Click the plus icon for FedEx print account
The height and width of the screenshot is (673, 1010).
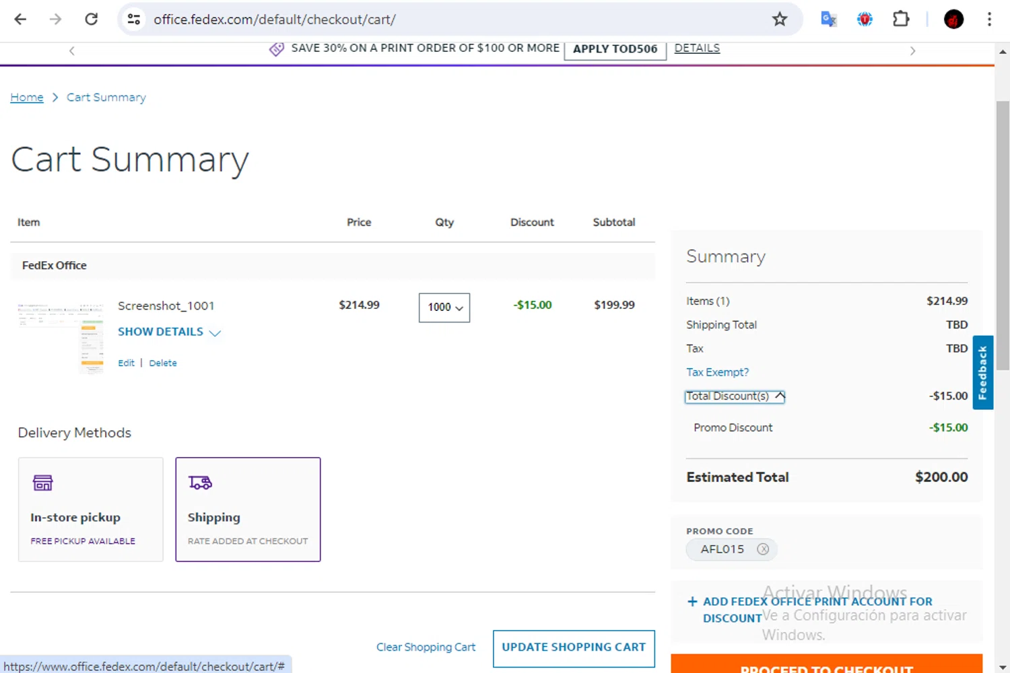pyautogui.click(x=692, y=602)
